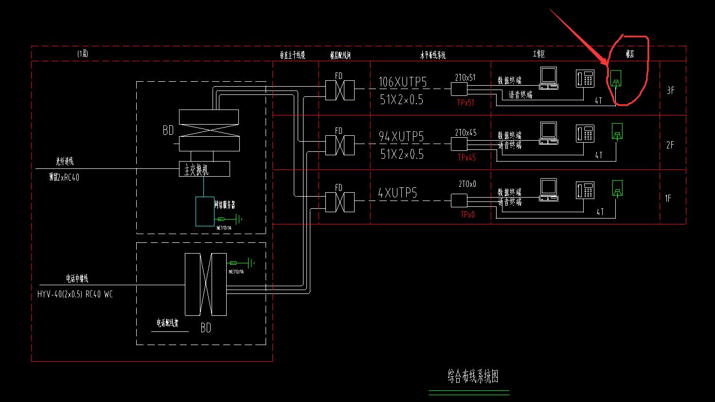Viewport: 715px width, 402px height.
Task: Select the 2TOx45 label
Action: [466, 132]
